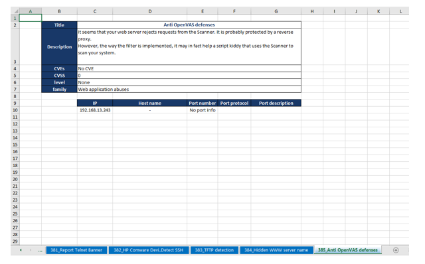Select row 3 header
The image size is (425, 264).
coord(15,46)
